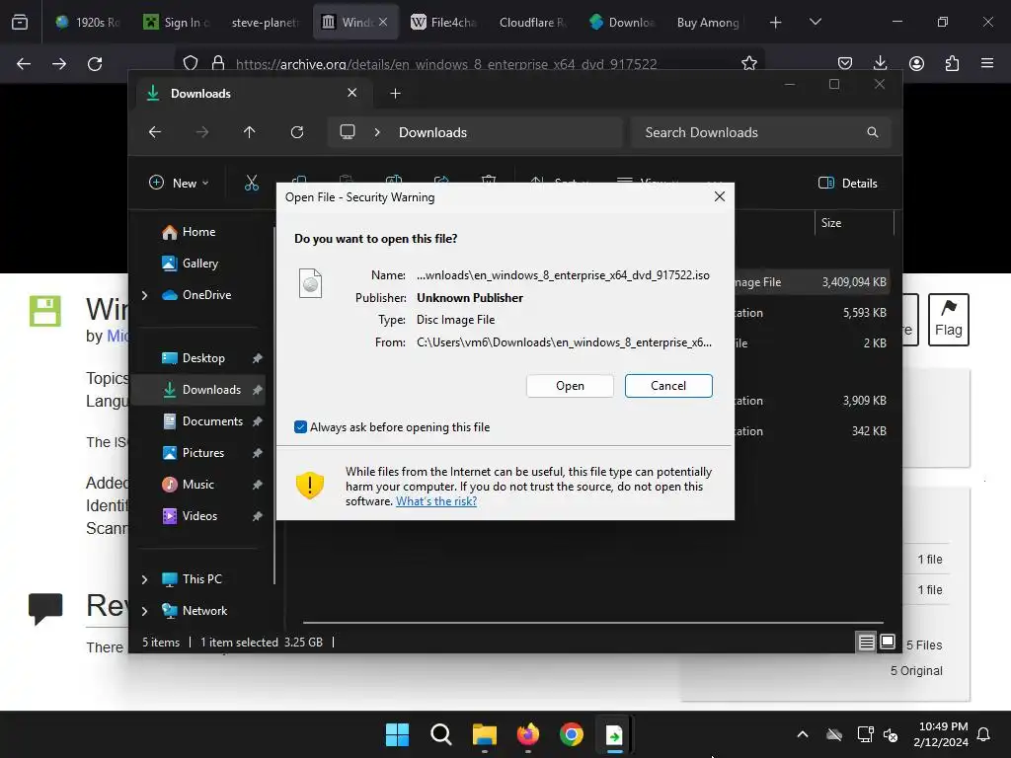Switch to the Sign In browser tab

tap(178, 23)
